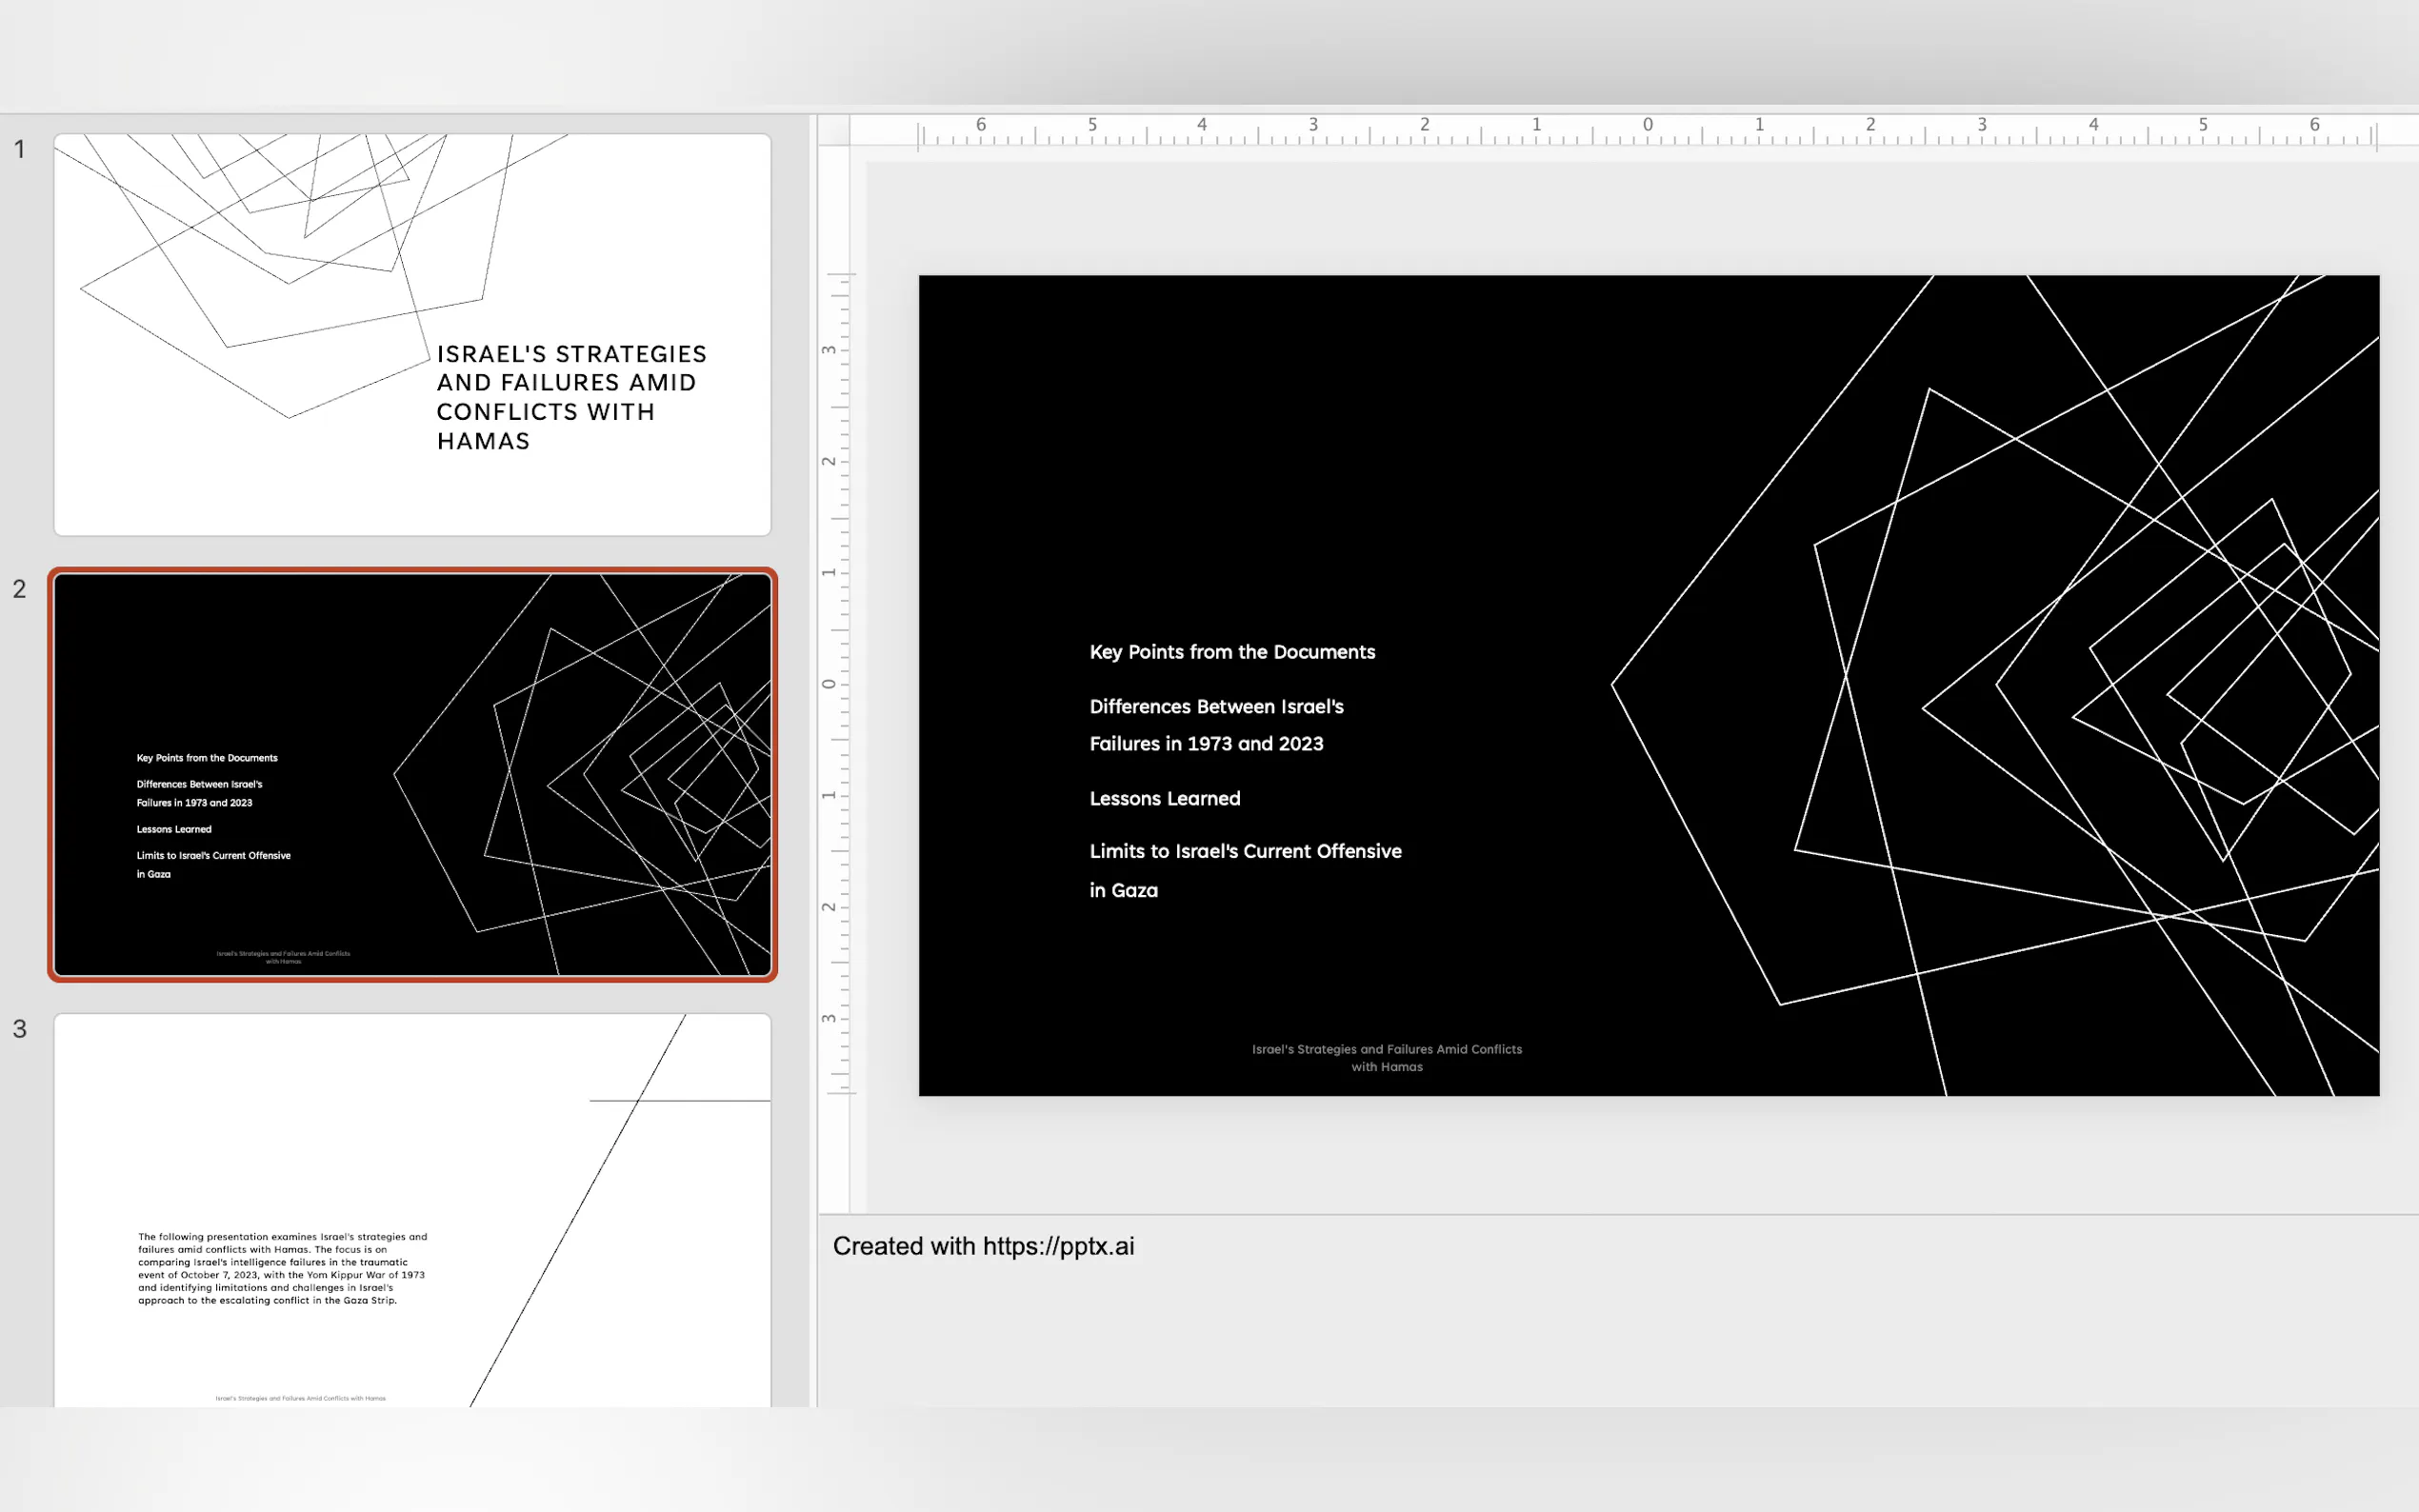This screenshot has width=2419, height=1512.
Task: Click "Failures in 1973 and 2023" in the main slide editor
Action: [1206, 744]
